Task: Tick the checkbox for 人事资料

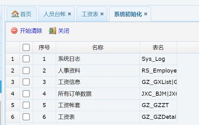Action: click(26, 71)
